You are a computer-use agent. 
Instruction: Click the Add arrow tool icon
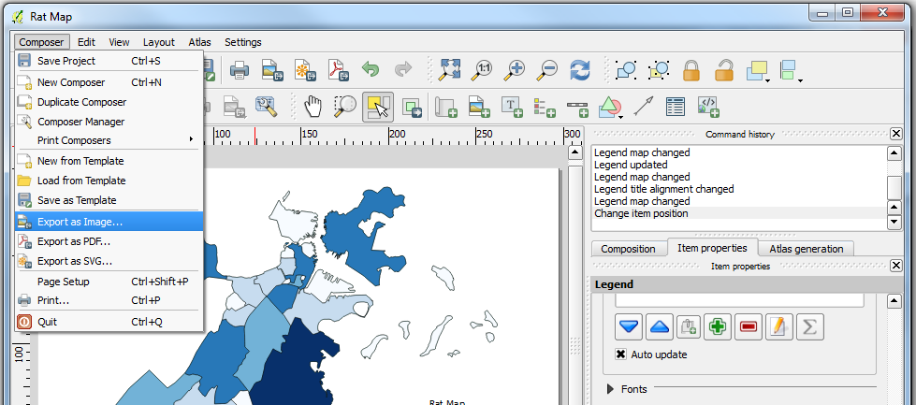point(642,107)
